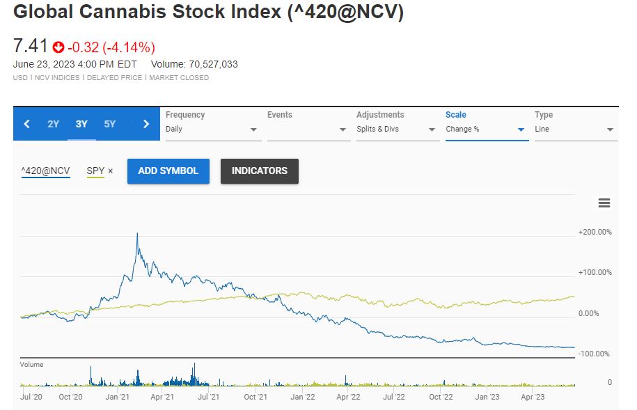Open the chart hamburger menu
The height and width of the screenshot is (410, 637).
(x=604, y=203)
